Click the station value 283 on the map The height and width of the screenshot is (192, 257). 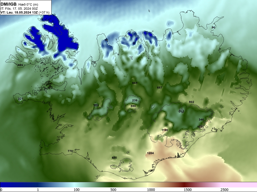(x=96, y=105)
